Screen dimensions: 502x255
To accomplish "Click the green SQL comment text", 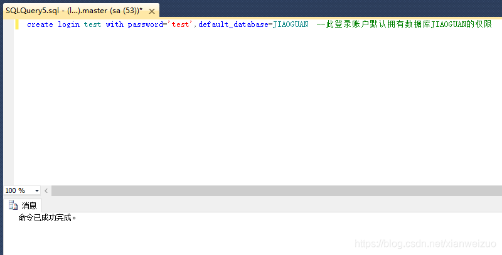I will (404, 24).
